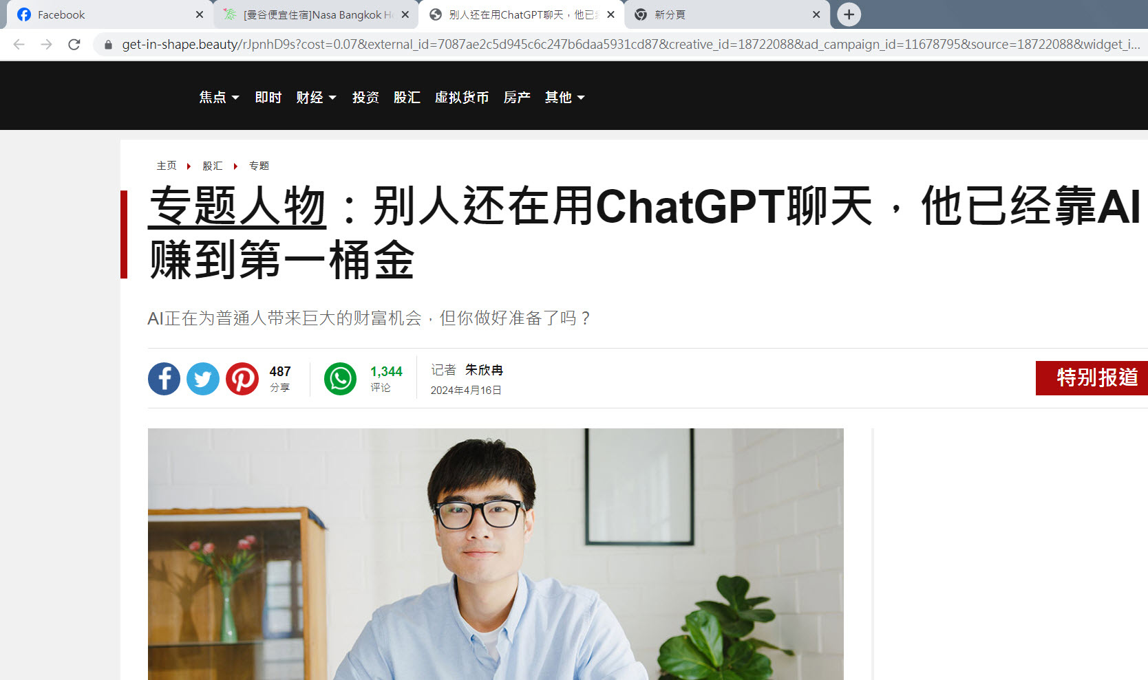Go back to previous page
Screen dimensions: 1148x680
[x=19, y=45]
